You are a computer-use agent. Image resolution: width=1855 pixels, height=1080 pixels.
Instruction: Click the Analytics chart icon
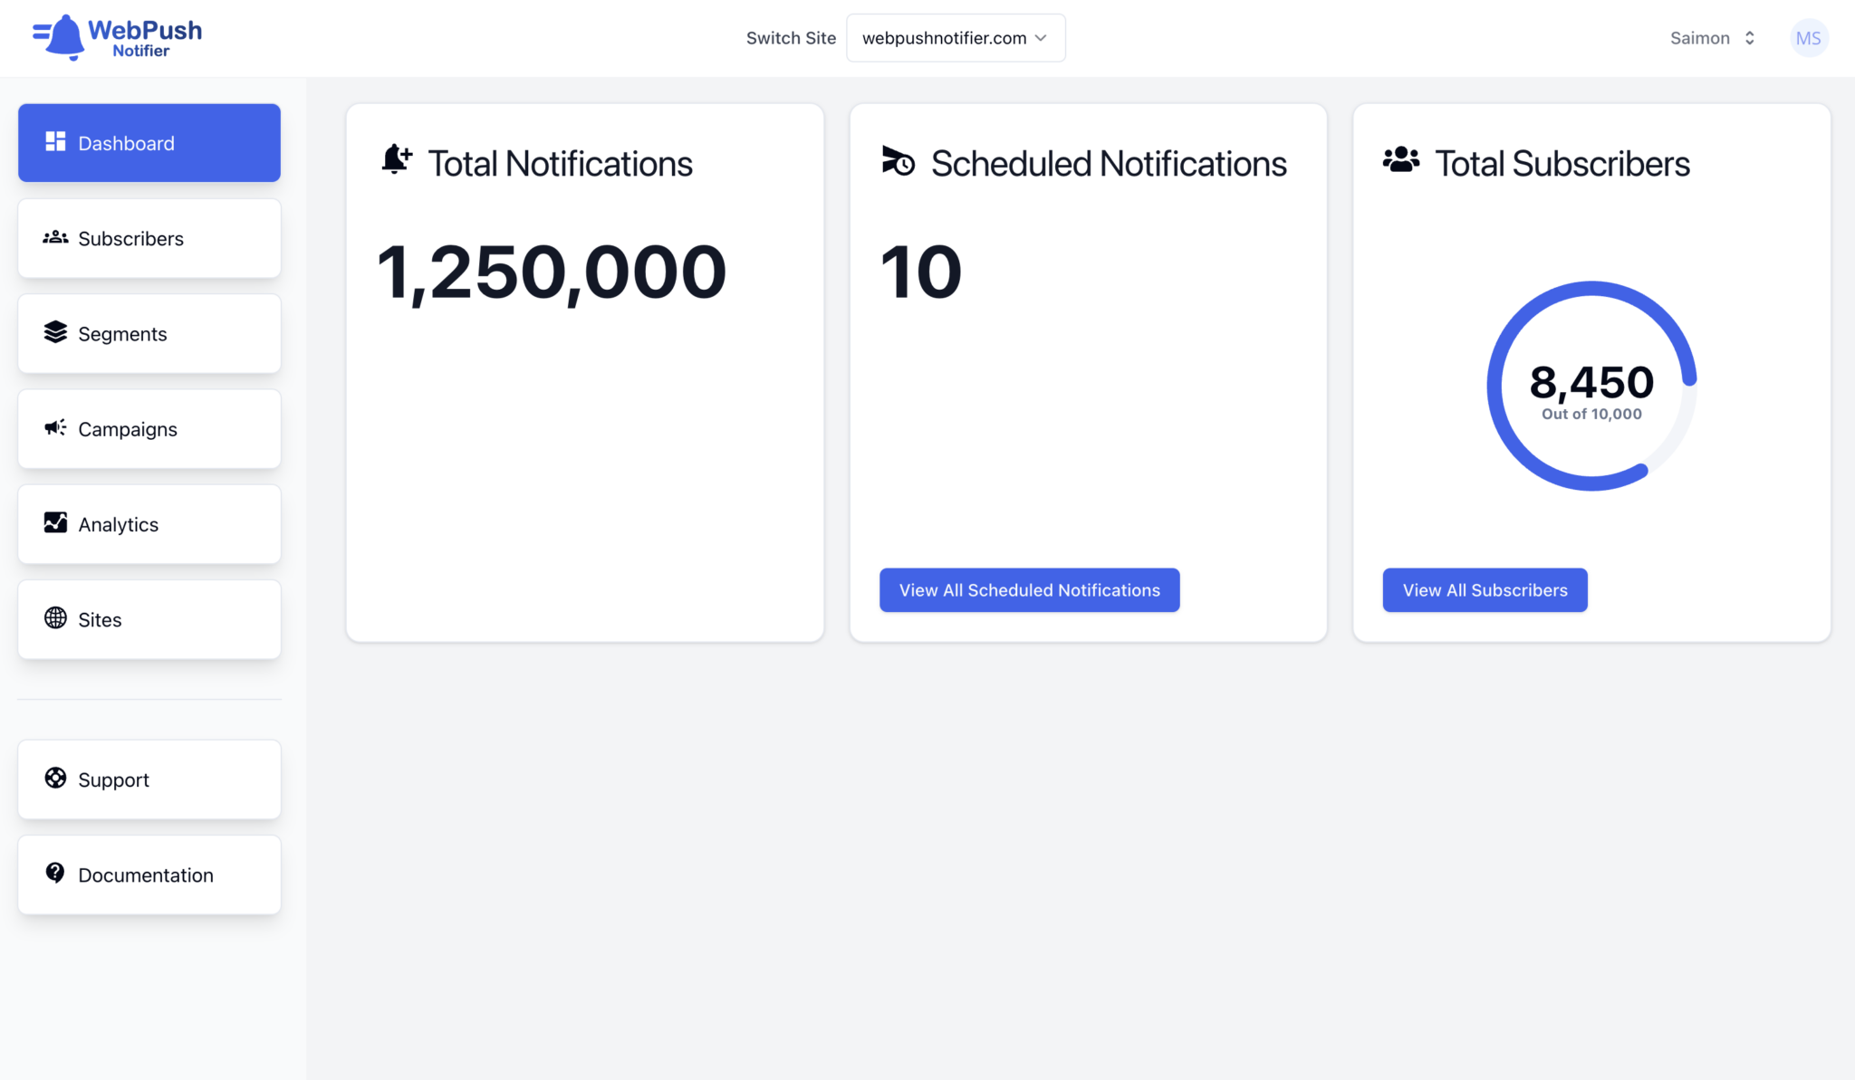tap(55, 523)
